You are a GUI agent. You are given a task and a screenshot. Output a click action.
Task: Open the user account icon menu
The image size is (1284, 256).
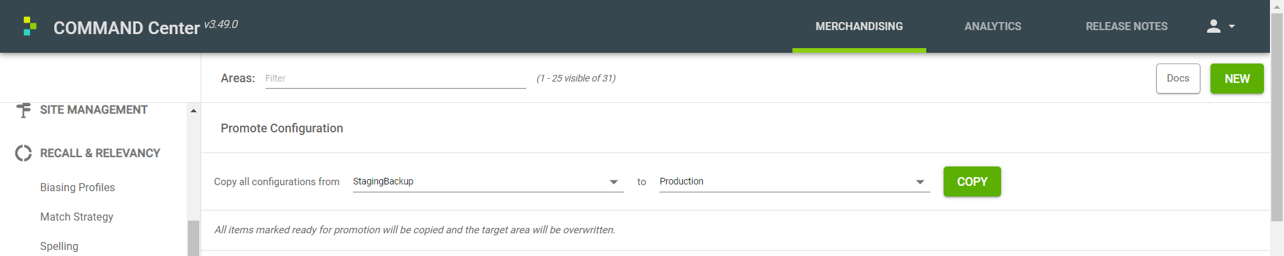pos(1213,26)
